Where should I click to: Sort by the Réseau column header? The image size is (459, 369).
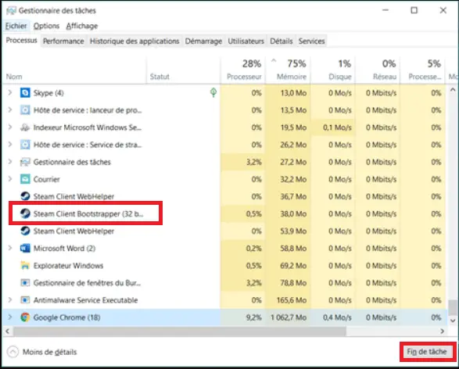tap(378, 70)
